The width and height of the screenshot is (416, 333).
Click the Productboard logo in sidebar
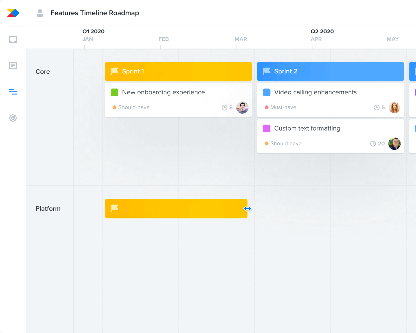[12, 12]
